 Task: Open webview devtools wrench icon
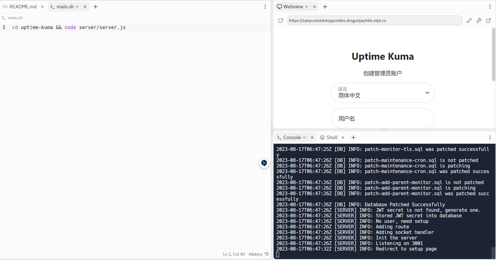(479, 21)
